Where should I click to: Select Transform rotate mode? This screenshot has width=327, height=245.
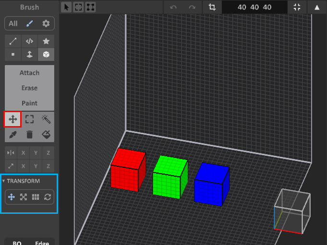point(48,197)
